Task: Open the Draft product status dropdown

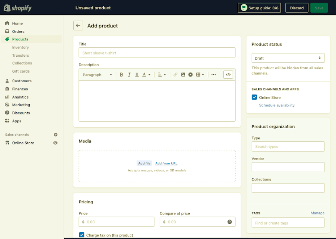Action: click(x=288, y=58)
